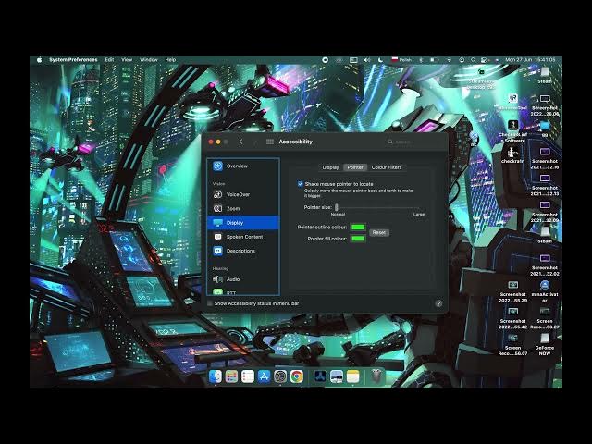Open the Wi-Fi menu bar icon
The width and height of the screenshot is (592, 444).
449,60
